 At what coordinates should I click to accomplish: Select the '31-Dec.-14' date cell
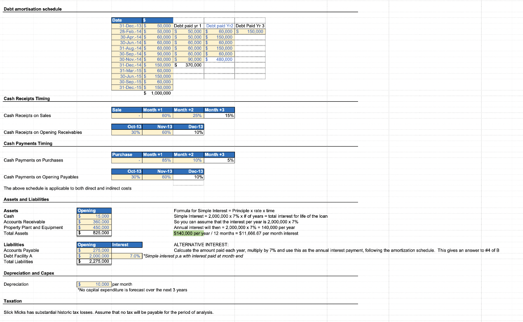point(127,65)
